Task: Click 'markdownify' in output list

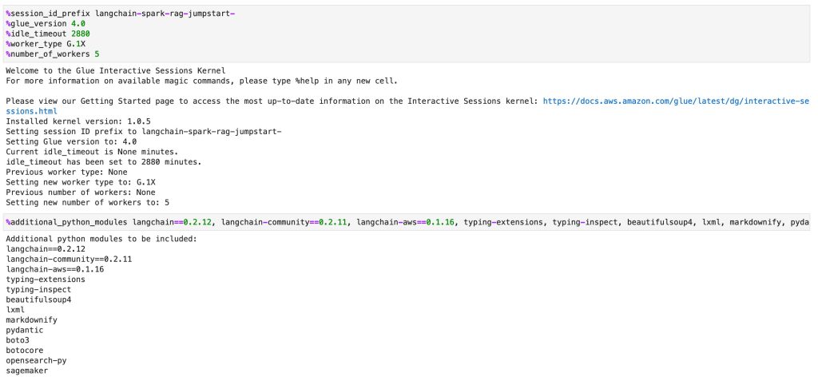Action: (31, 320)
